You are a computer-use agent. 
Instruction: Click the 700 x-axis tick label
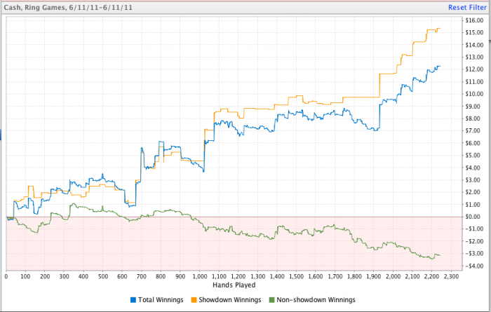(142, 277)
